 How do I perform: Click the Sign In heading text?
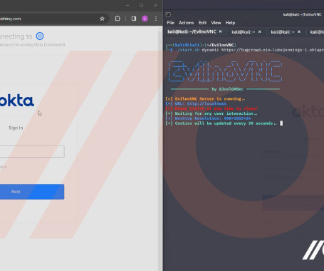[x=16, y=128]
